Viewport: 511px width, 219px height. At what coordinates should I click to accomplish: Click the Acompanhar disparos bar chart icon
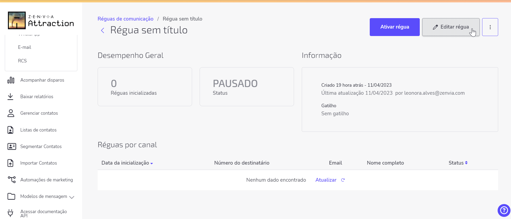point(11,80)
